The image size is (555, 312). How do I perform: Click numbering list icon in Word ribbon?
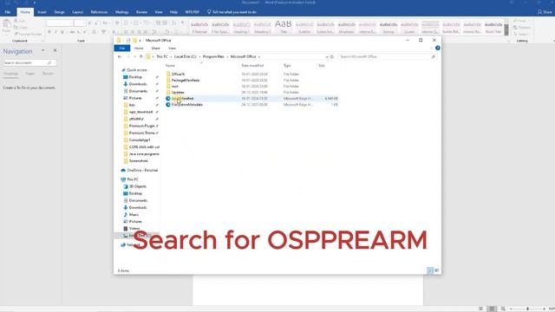(x=137, y=23)
